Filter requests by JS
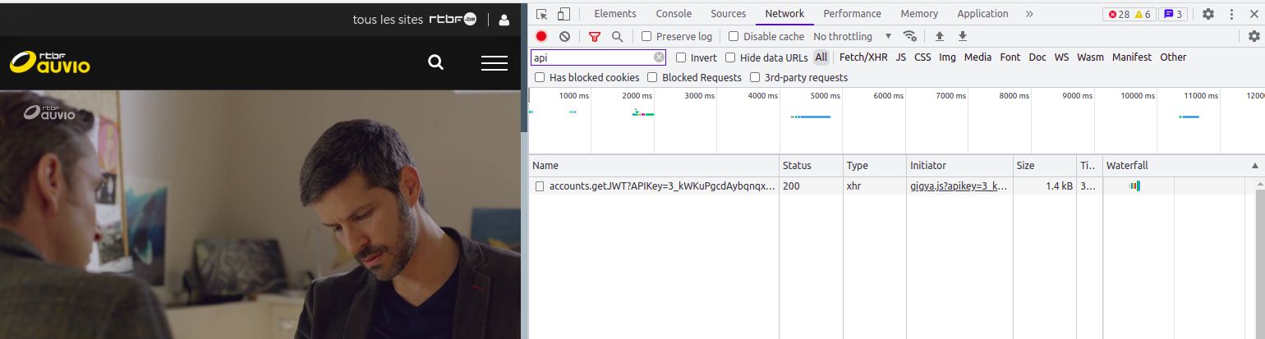The image size is (1265, 339). coord(901,57)
